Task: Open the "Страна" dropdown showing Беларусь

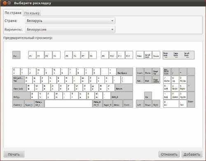Action: (70, 21)
